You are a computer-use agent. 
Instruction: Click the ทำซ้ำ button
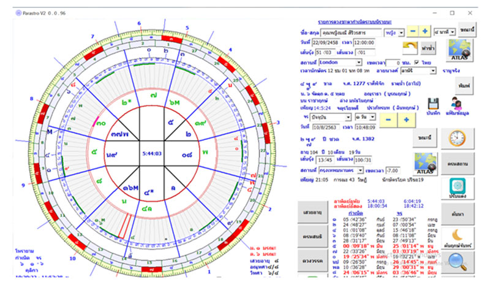pyautogui.click(x=428, y=48)
